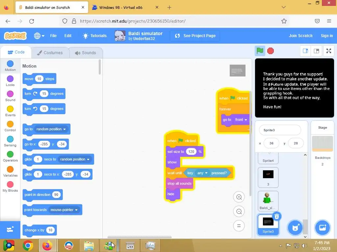This screenshot has width=337, height=252.
Task: Select the Sensing block category
Action: (x=10, y=141)
